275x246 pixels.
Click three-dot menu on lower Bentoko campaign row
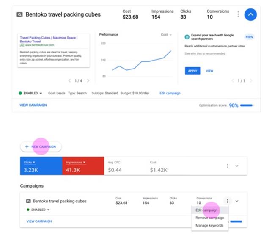point(228,201)
